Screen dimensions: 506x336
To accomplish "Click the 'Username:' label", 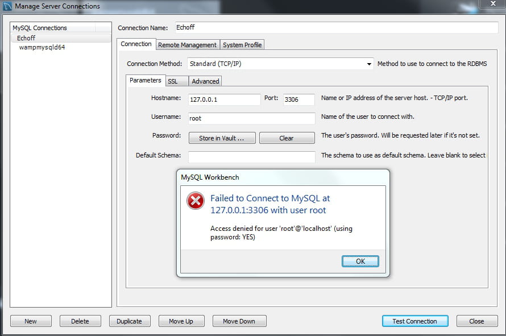I will pos(166,117).
